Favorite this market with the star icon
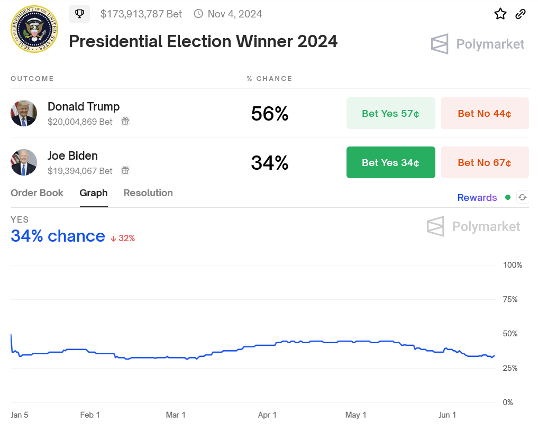Image resolution: width=538 pixels, height=431 pixels. [500, 14]
